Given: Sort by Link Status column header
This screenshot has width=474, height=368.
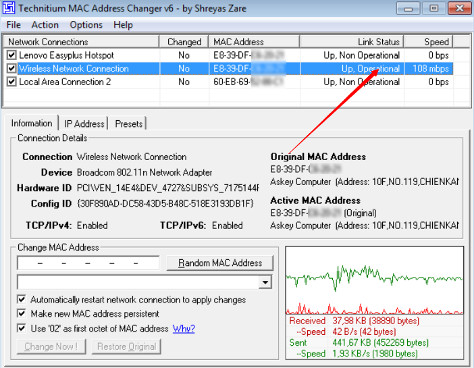Looking at the screenshot, I should [352, 42].
